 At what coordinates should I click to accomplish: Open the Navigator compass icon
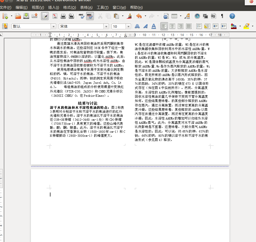pyautogui.click(x=197, y=16)
